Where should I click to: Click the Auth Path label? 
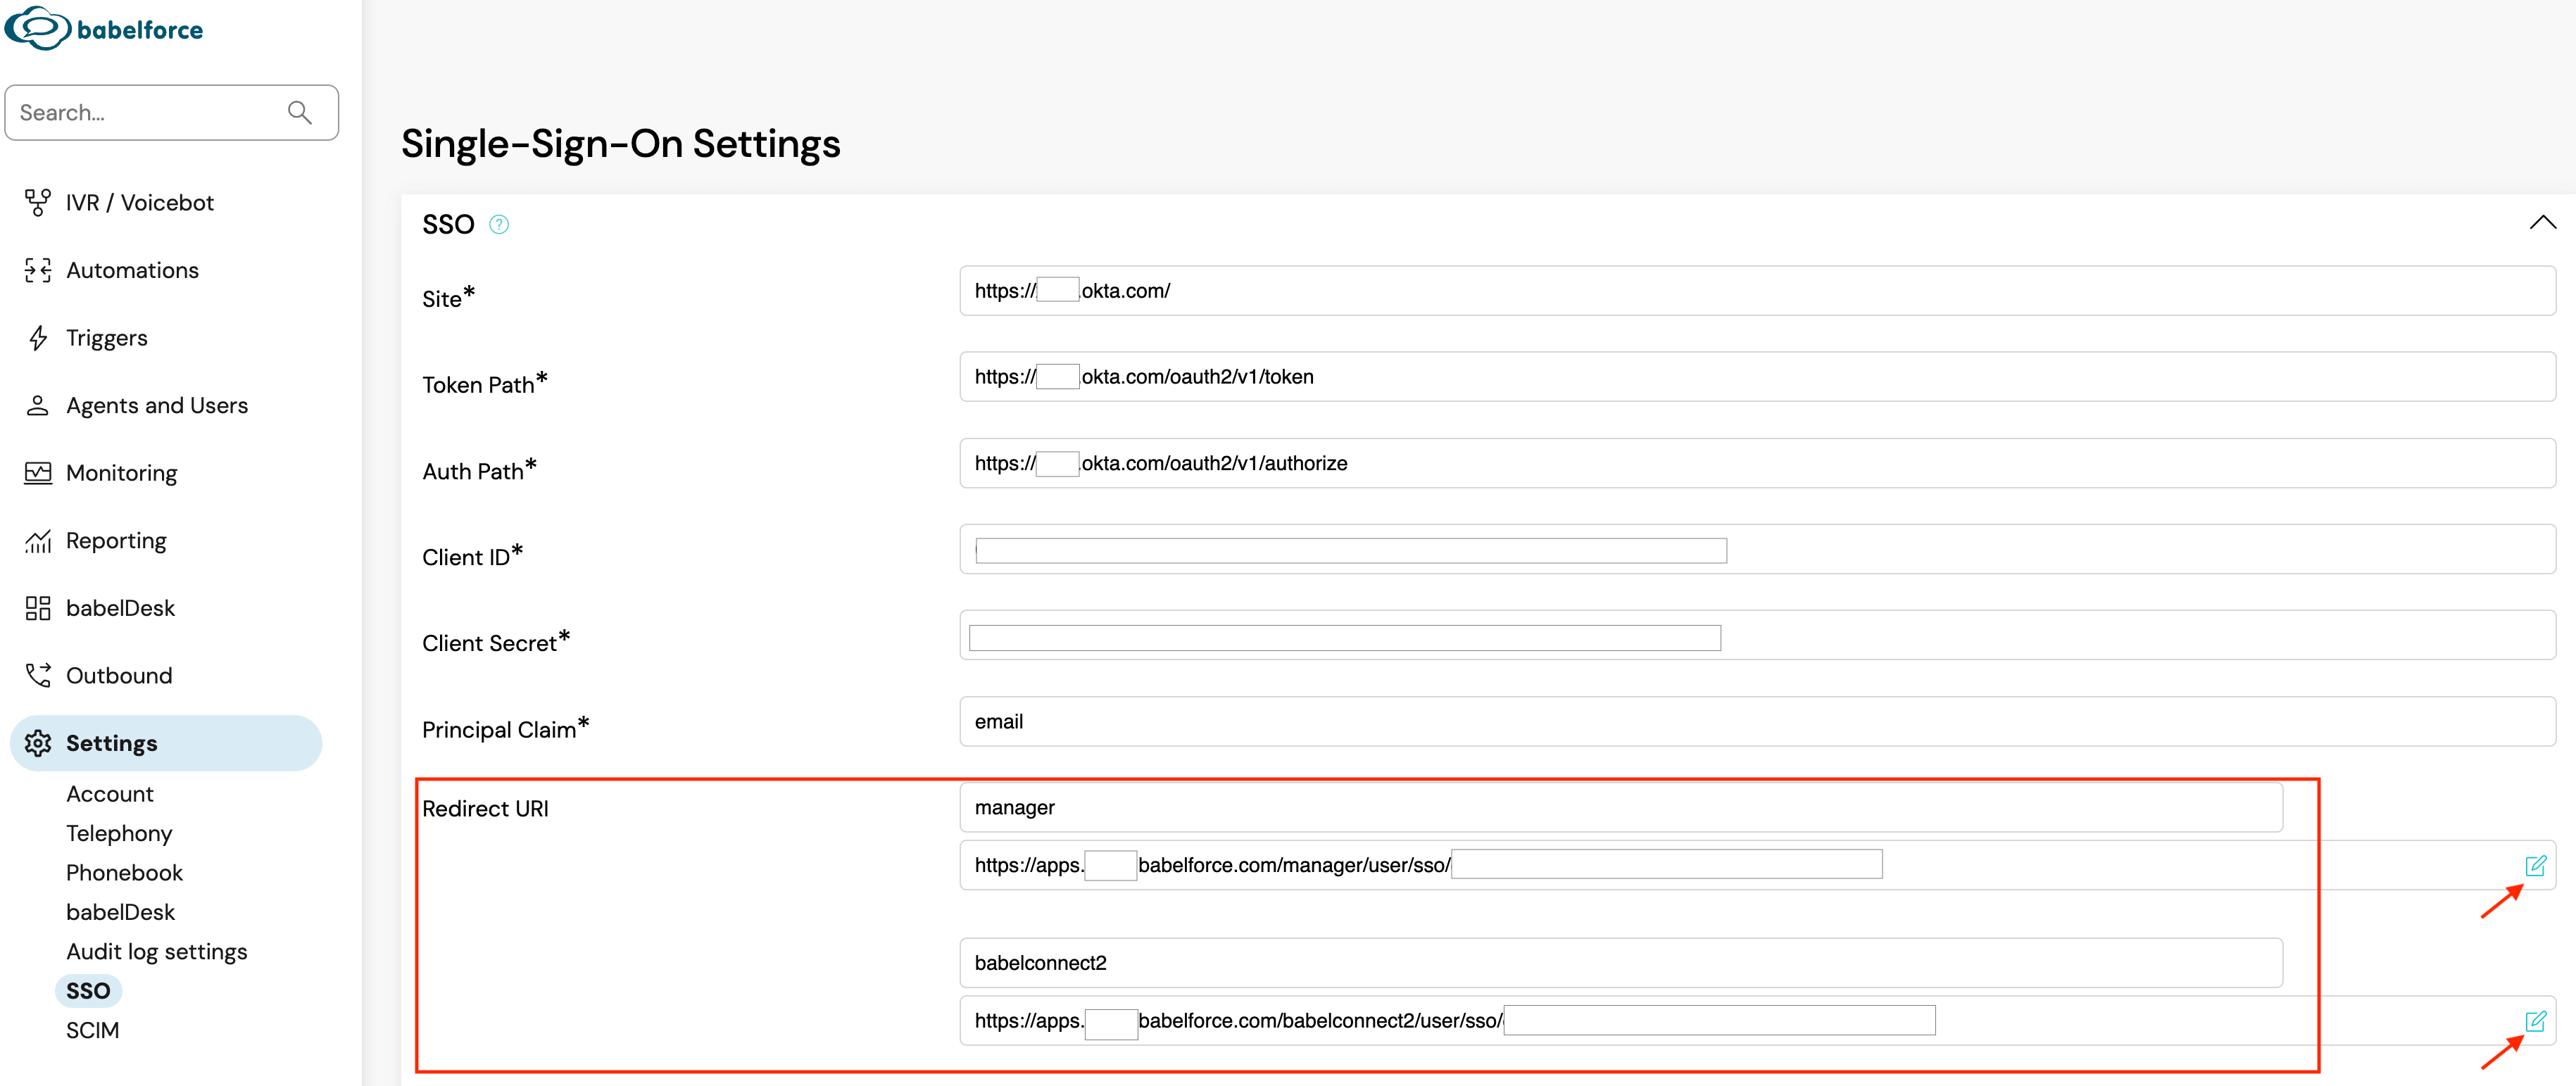click(x=479, y=470)
